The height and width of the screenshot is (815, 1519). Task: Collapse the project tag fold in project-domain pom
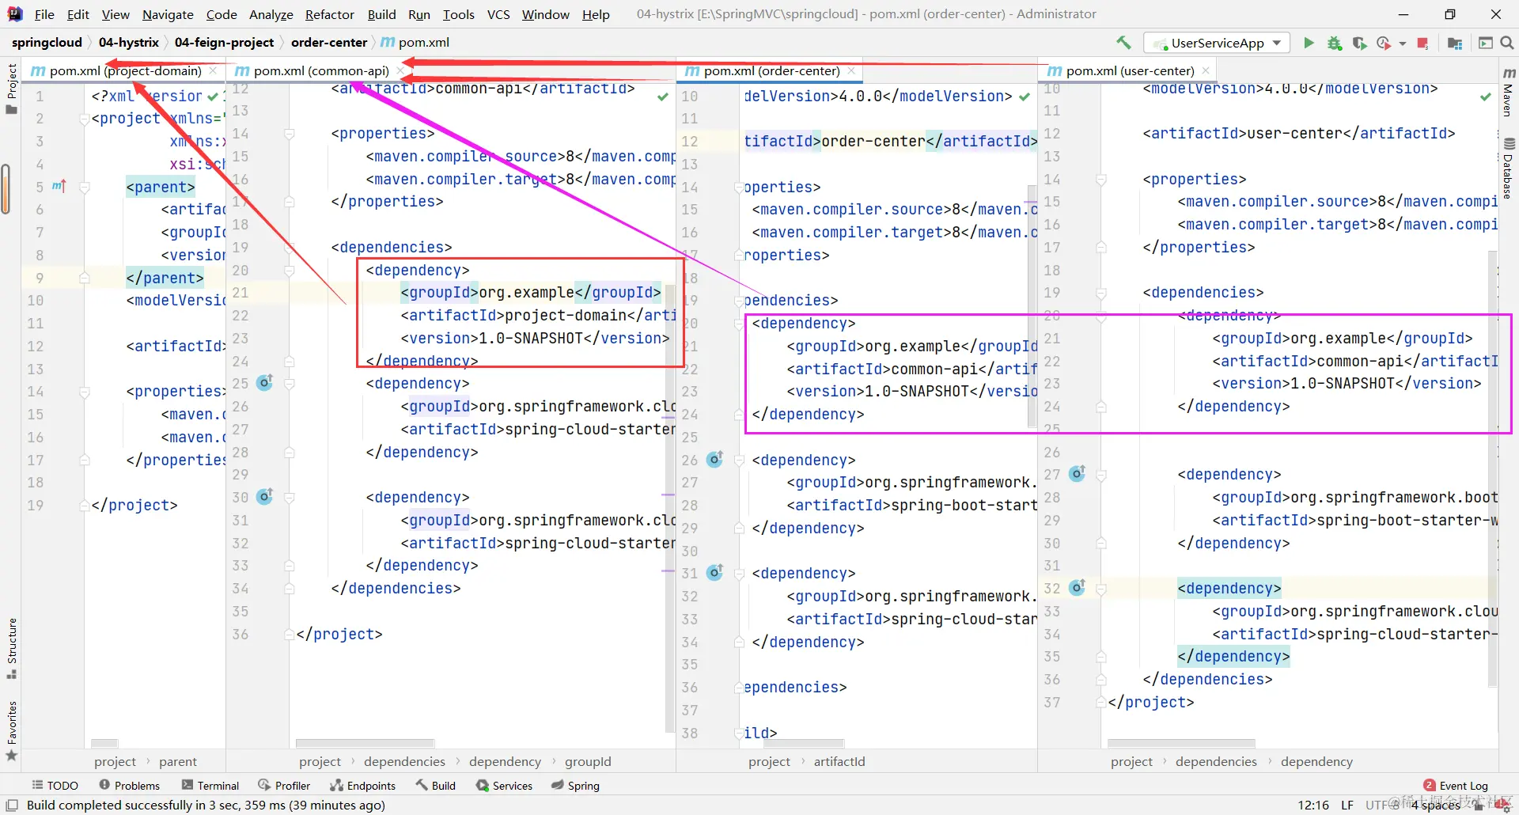(85, 119)
